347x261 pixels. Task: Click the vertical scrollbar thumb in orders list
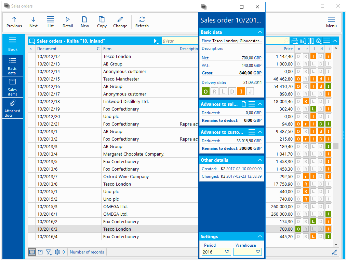[x=336, y=146]
